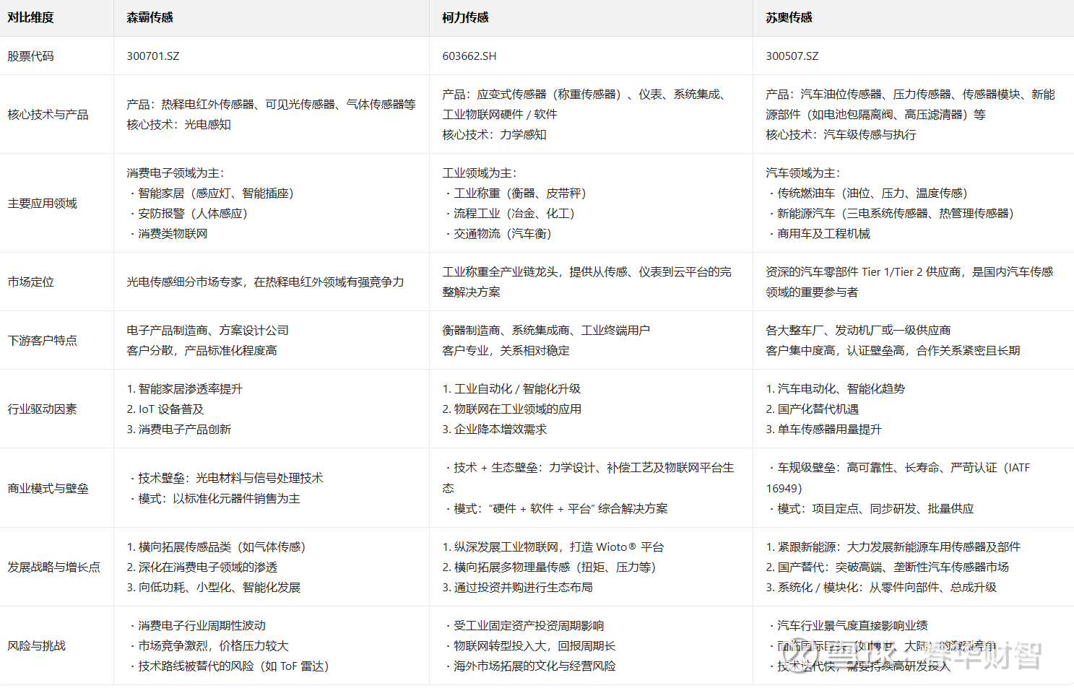
Task: Click the line "客户专业，关系相对稳定"
Action: coord(506,351)
